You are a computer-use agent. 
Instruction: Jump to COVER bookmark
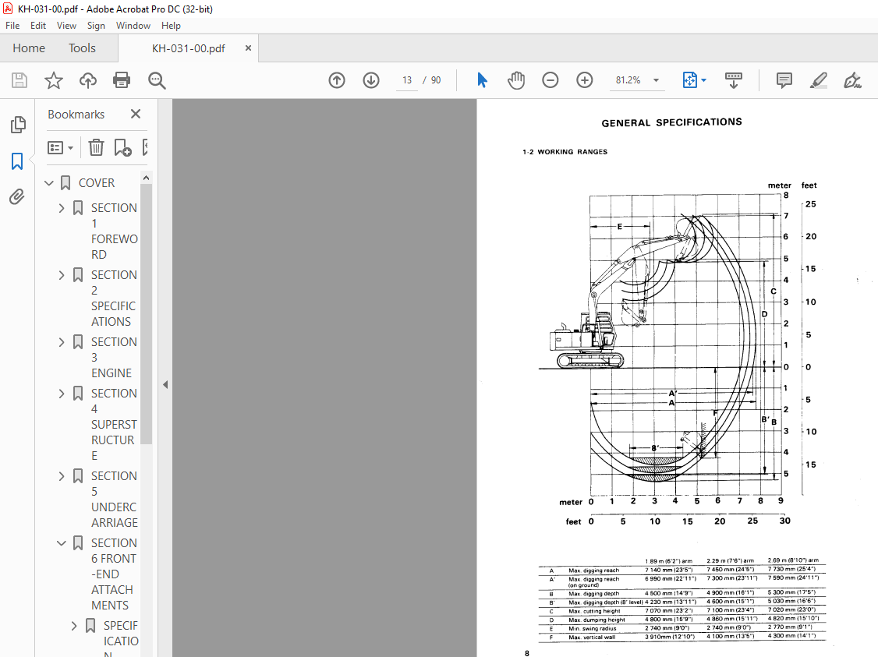point(97,183)
